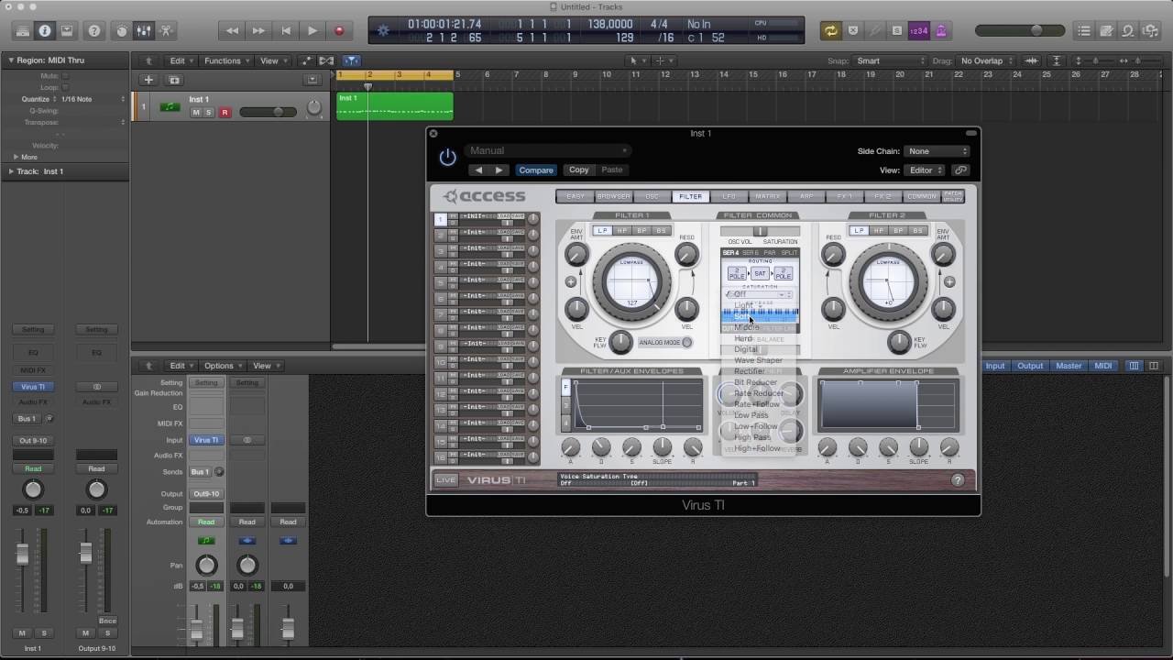Switch to the Virus BROWSER tab
Screen dimensions: 1173x660
pos(613,196)
